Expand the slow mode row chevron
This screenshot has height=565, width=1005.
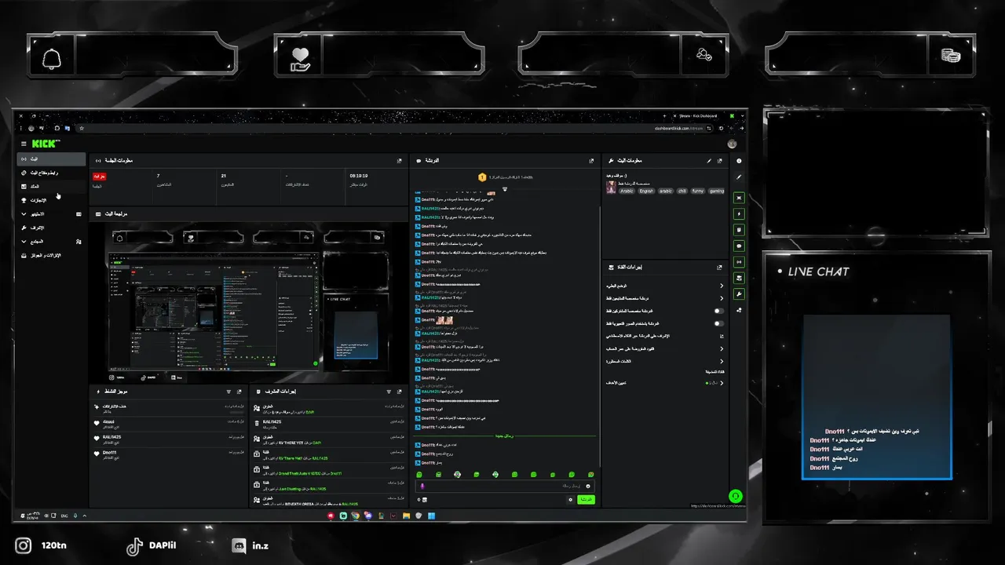pos(722,286)
